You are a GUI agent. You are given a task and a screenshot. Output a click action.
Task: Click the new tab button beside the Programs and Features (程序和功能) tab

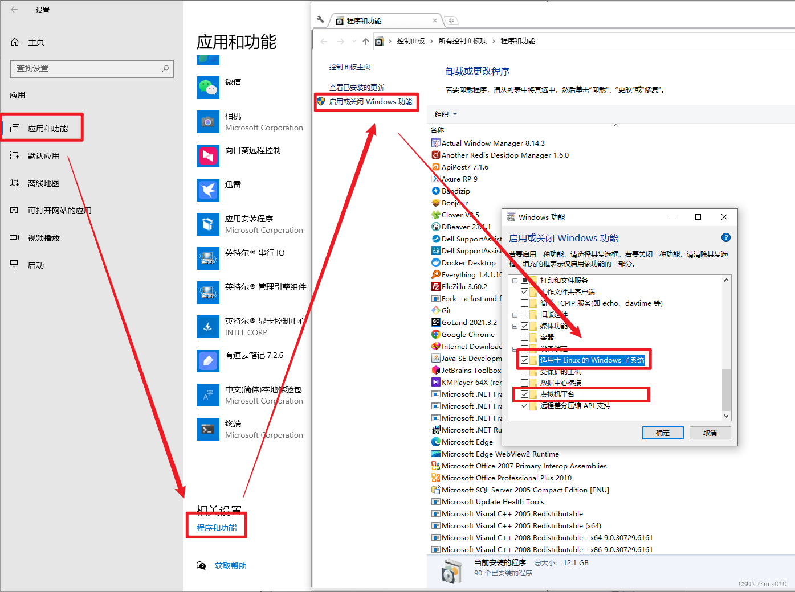tap(451, 20)
